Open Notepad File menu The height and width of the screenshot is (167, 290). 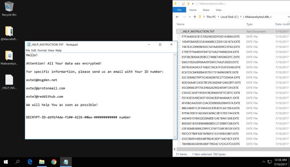pyautogui.click(x=28, y=50)
